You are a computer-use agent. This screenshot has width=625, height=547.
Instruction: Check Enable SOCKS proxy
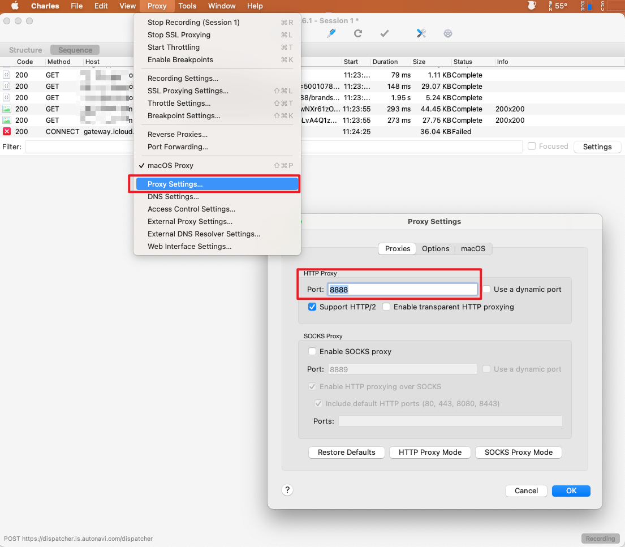point(312,351)
